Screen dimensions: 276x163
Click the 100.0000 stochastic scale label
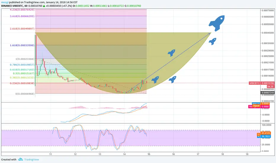[267, 125]
